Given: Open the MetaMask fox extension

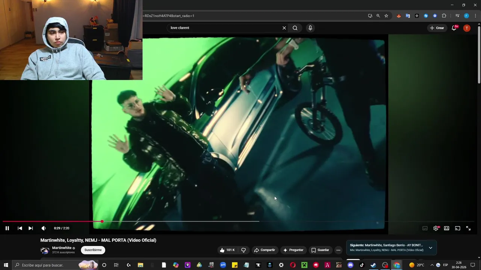Looking at the screenshot, I should 399,16.
